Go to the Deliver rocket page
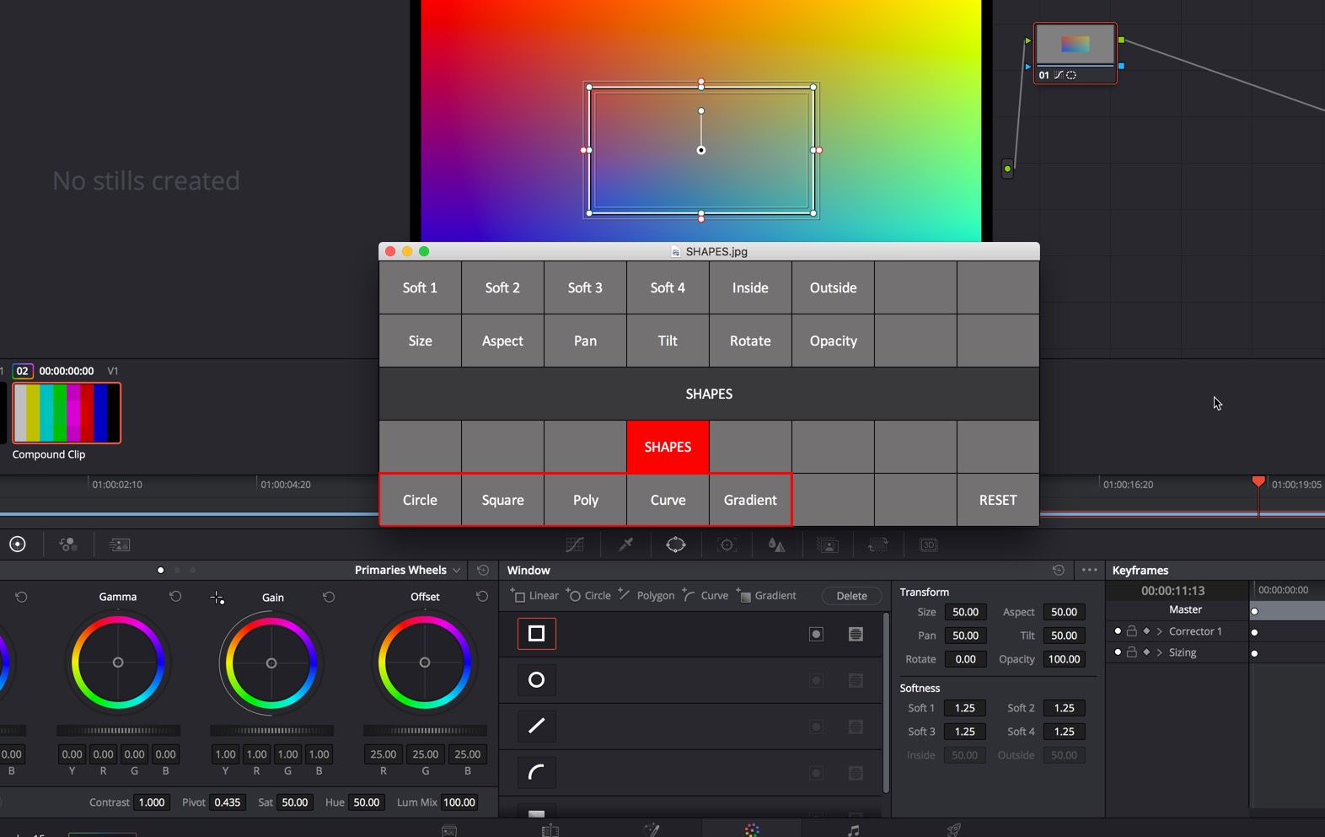Screen dimensions: 1325x837 [953, 830]
